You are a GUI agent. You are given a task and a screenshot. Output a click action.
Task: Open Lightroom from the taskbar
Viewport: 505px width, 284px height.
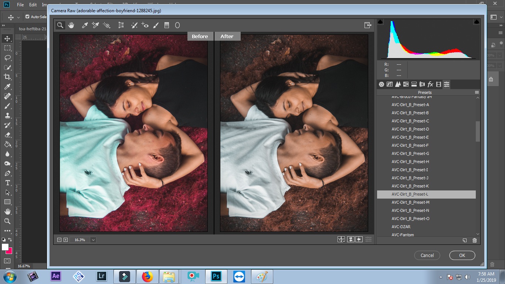pyautogui.click(x=101, y=276)
